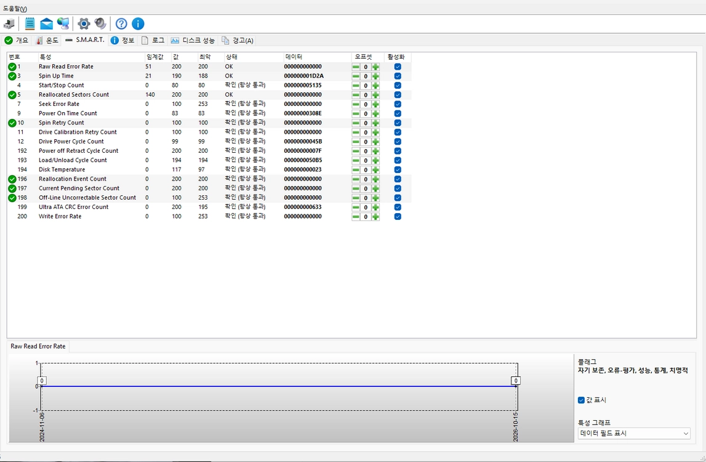Select the S.M.A.R.T. tab
This screenshot has height=462, width=706.
pos(85,39)
